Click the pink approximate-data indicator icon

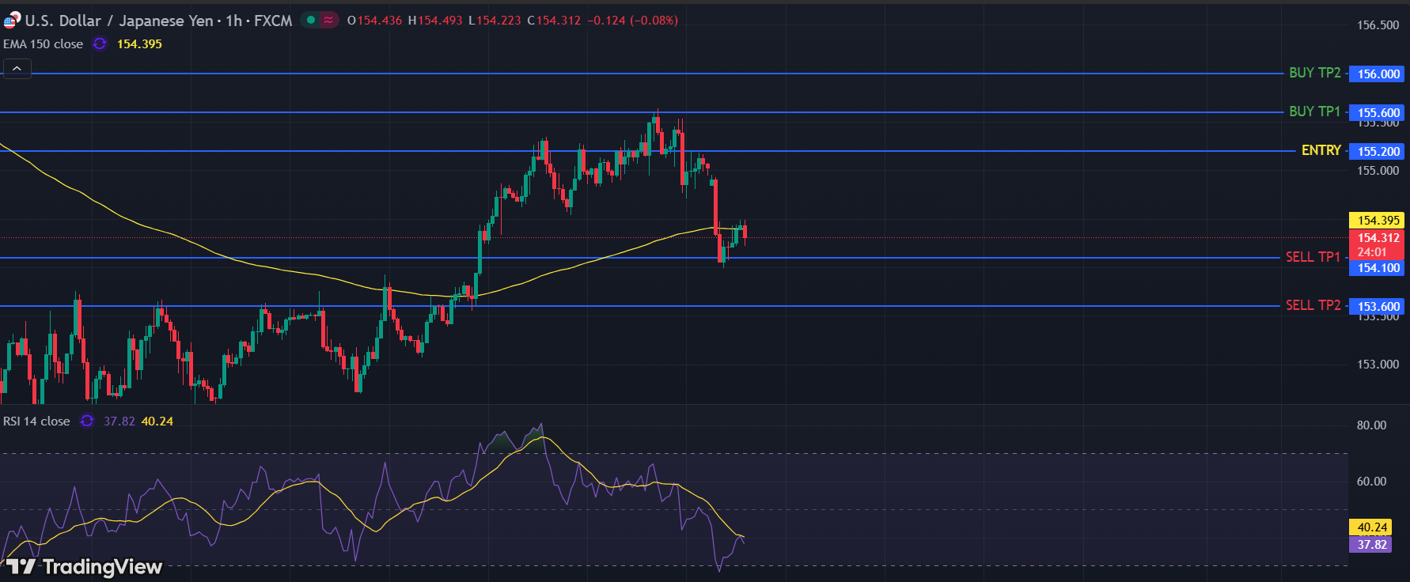point(328,20)
